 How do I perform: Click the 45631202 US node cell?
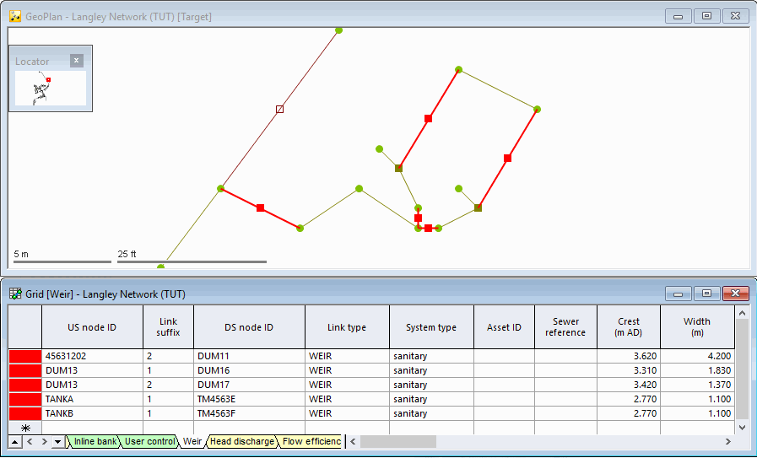coord(92,356)
